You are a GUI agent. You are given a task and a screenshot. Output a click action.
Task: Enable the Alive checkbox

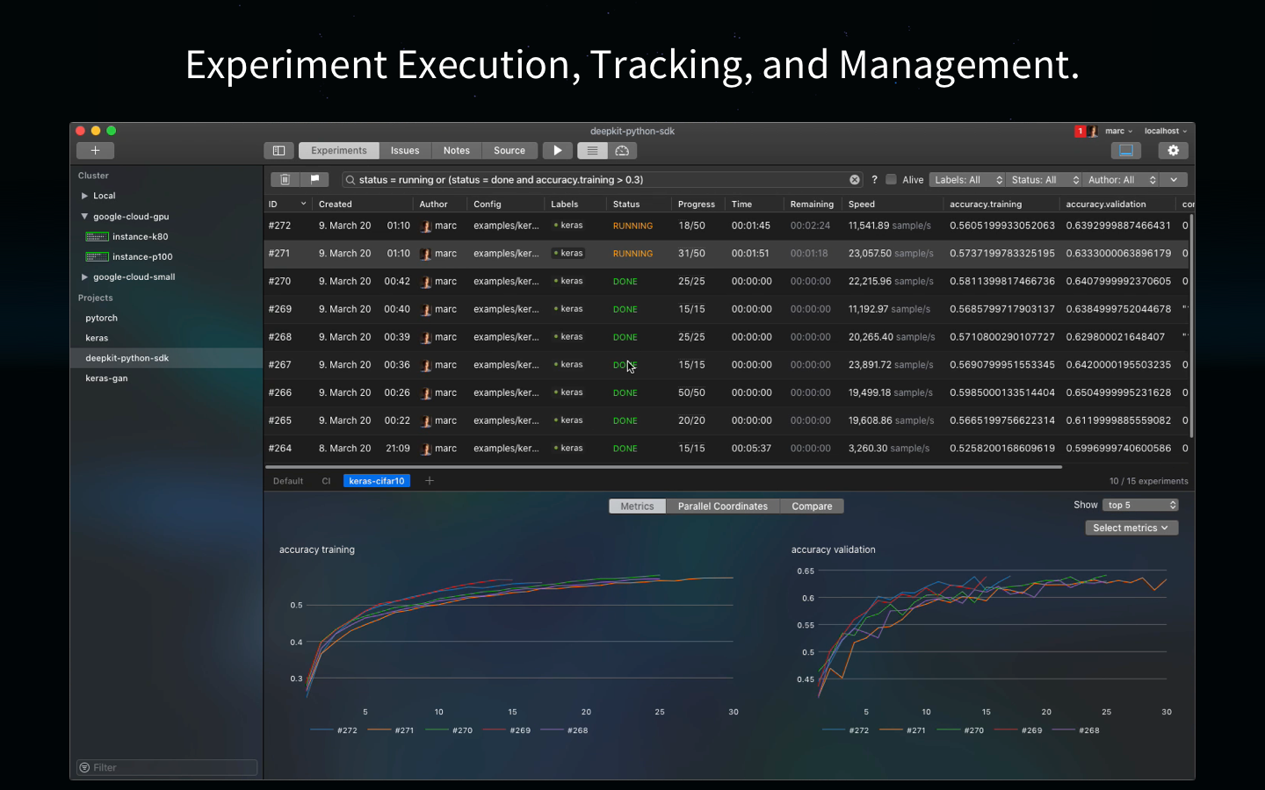coord(891,179)
